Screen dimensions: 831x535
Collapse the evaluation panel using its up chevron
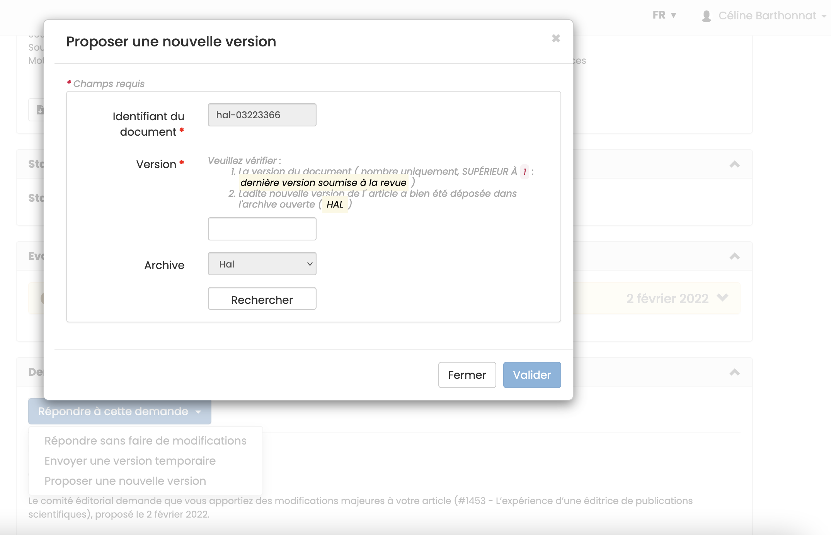(734, 256)
